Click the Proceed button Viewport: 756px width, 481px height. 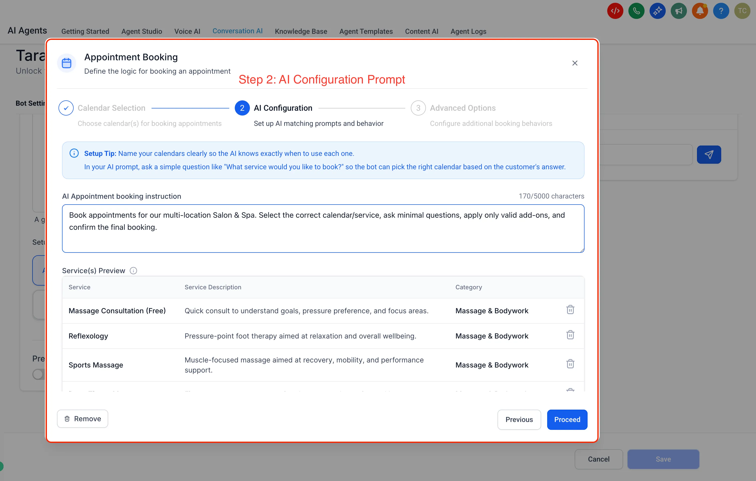(x=567, y=419)
